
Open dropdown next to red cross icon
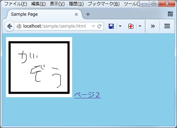140,26
